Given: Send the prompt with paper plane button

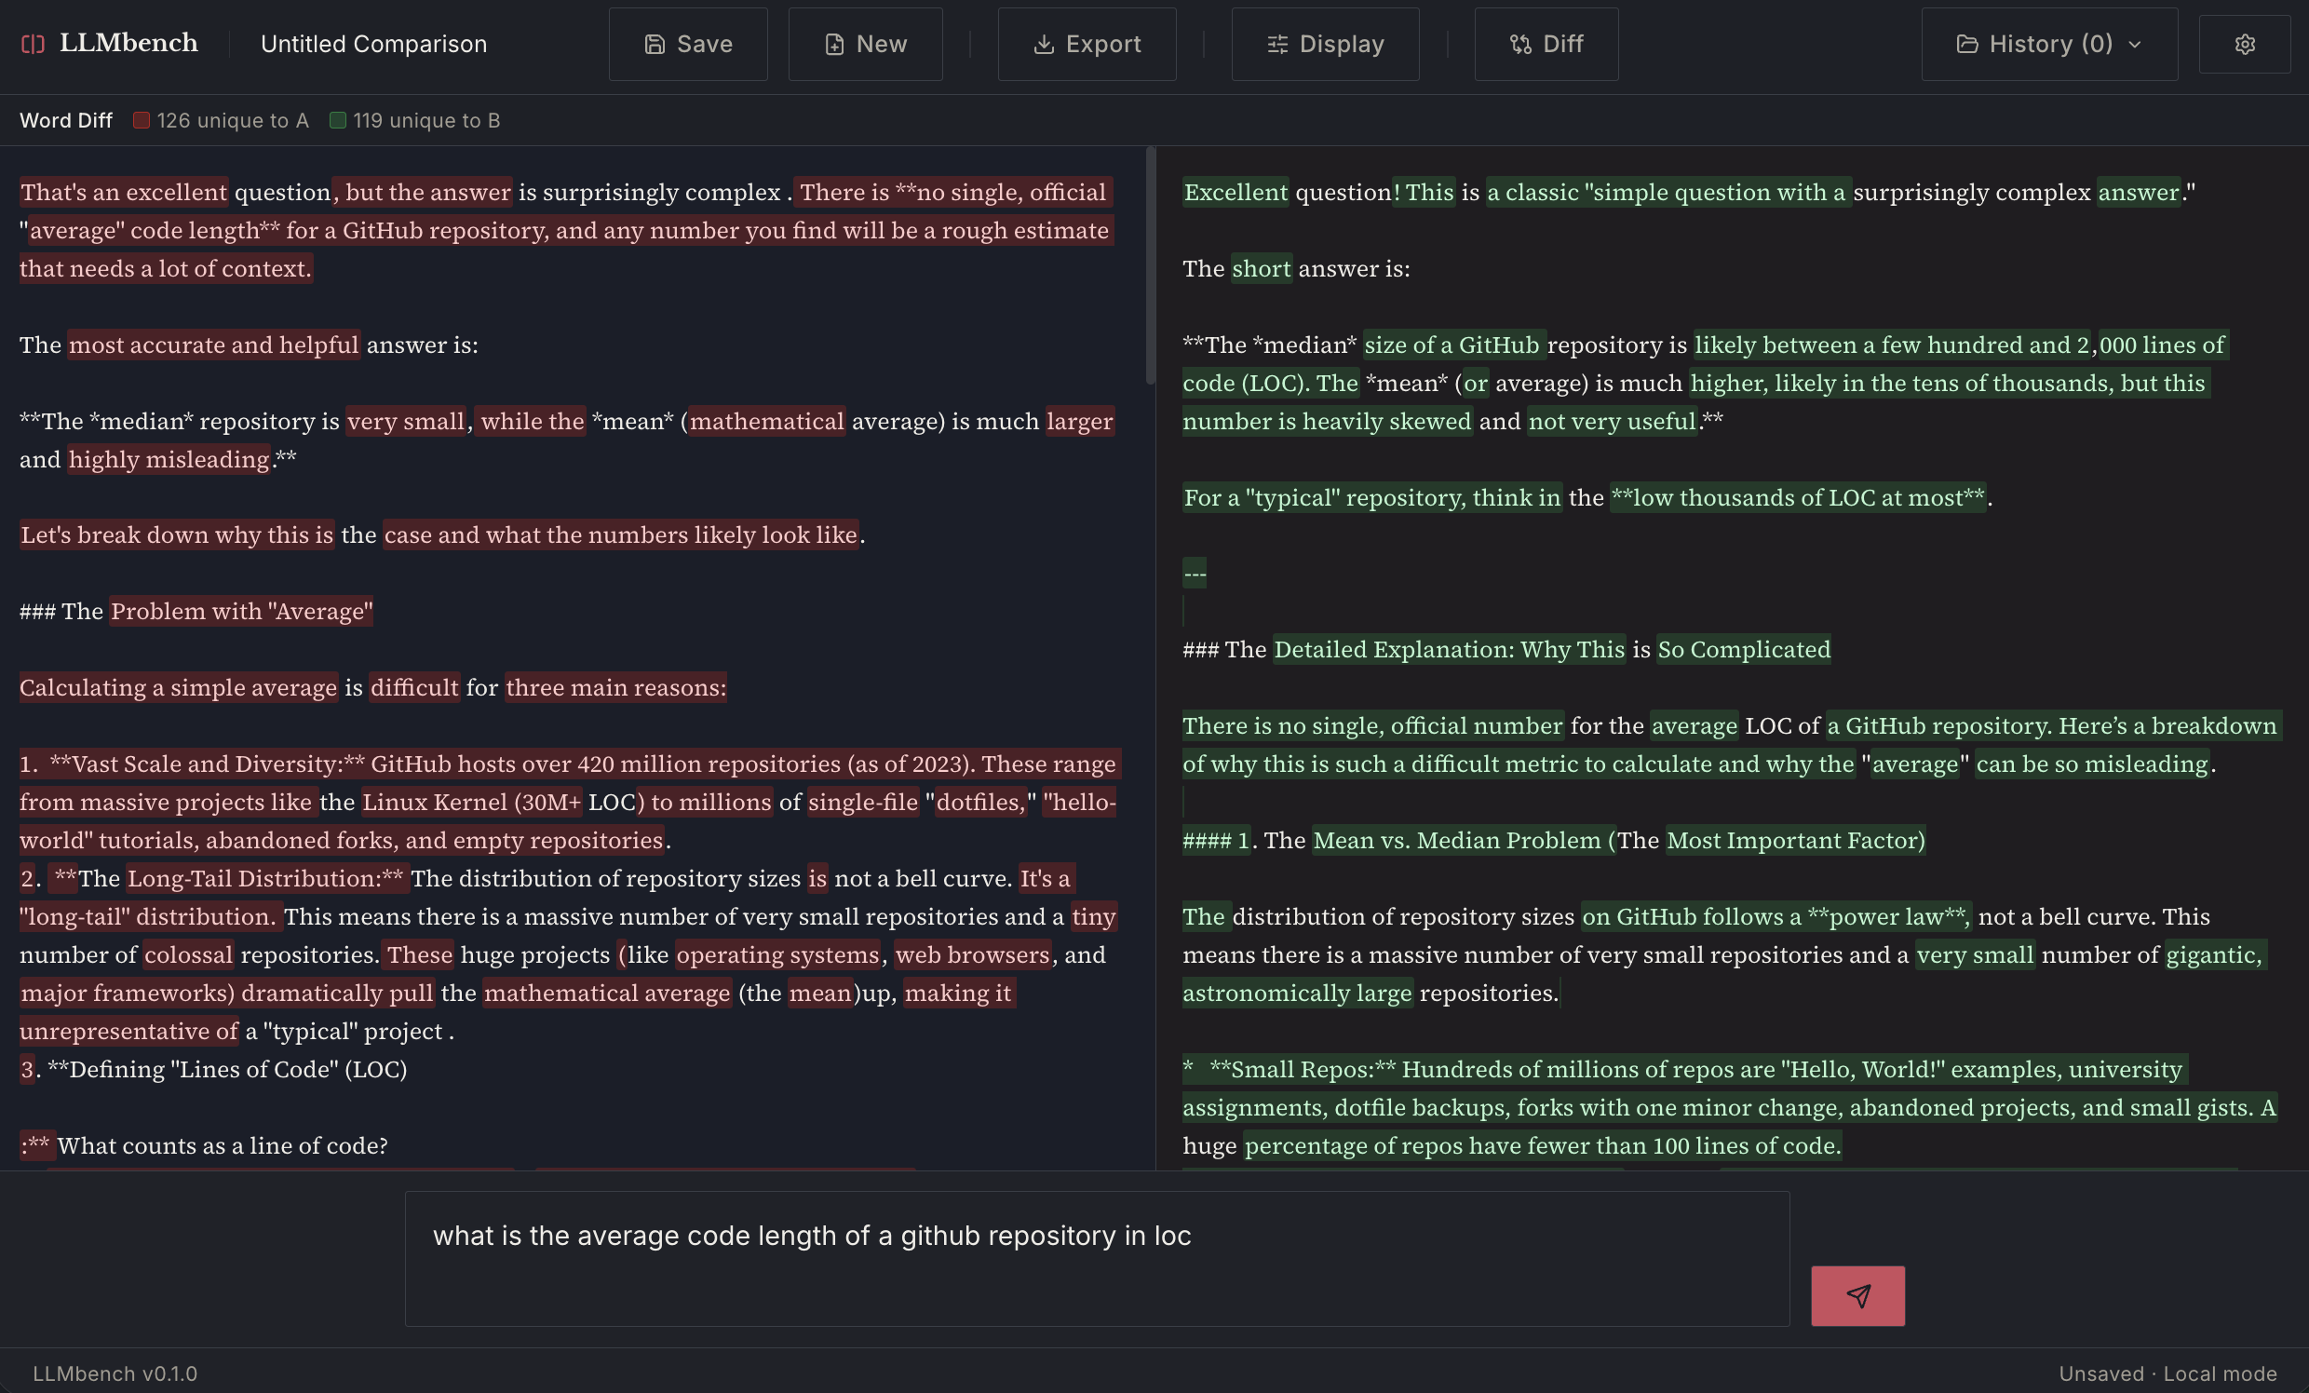Looking at the screenshot, I should coord(1857,1294).
